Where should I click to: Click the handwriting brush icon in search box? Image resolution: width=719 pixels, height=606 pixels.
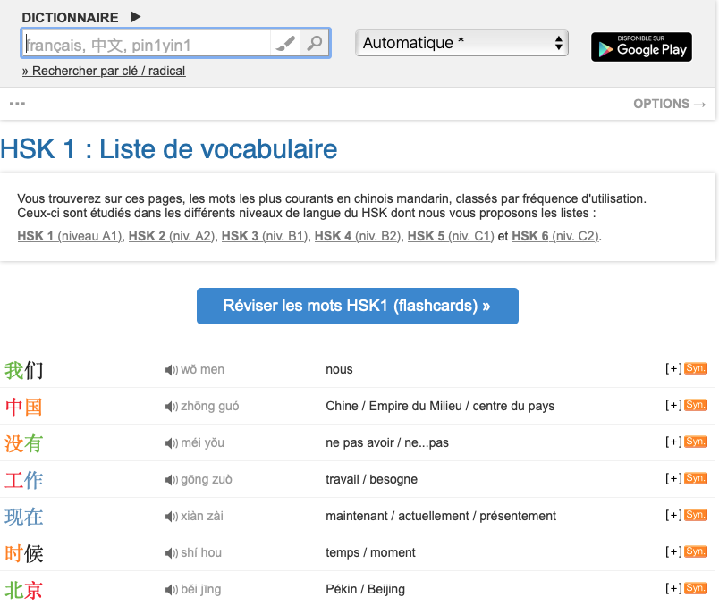[285, 44]
